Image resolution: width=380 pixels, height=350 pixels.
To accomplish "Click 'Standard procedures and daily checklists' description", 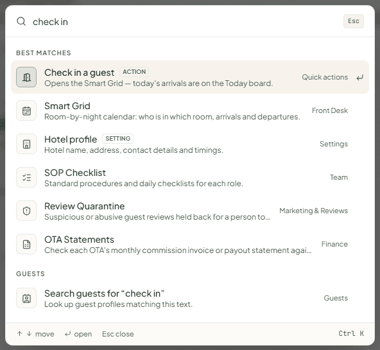I will pos(144,184).
